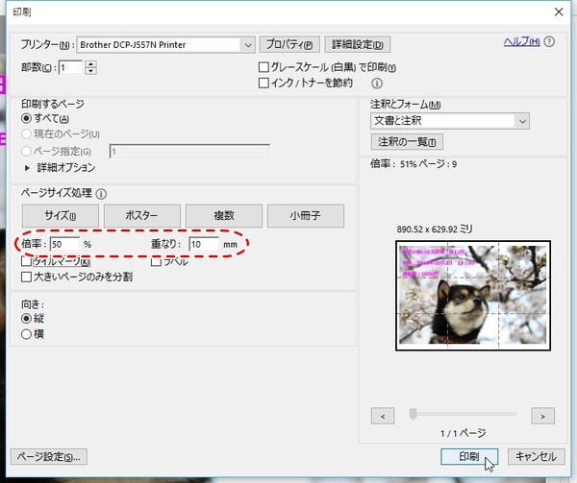The width and height of the screenshot is (577, 483).
Task: Click the '倍率: 51% ページ: 9' text
Action: [414, 164]
